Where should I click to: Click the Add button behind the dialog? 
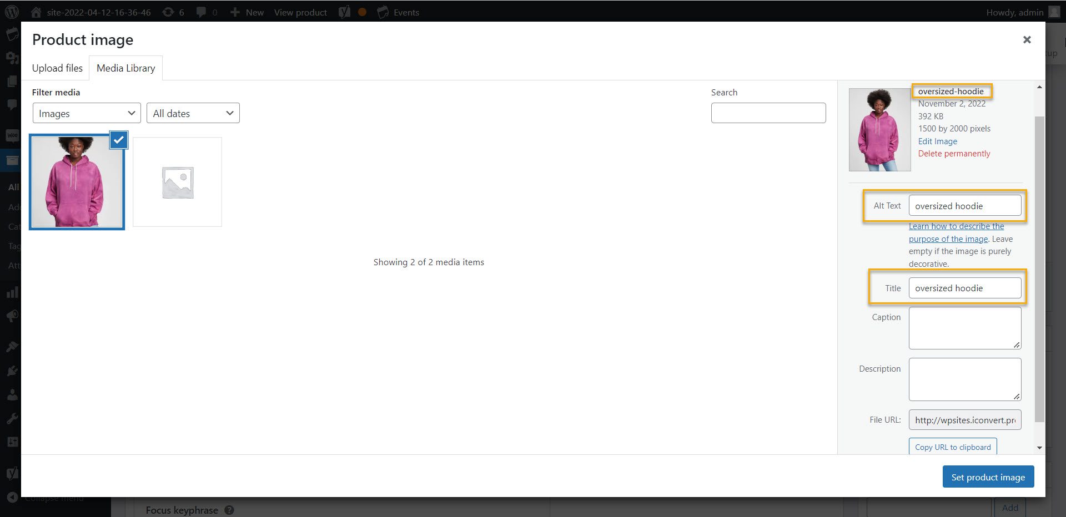(1010, 508)
